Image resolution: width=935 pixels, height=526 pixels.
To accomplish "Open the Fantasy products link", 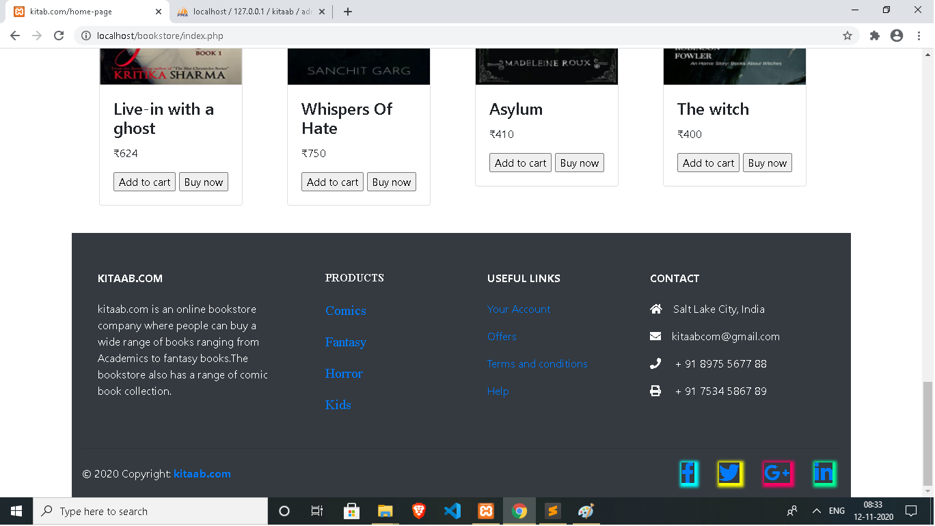I will [346, 342].
